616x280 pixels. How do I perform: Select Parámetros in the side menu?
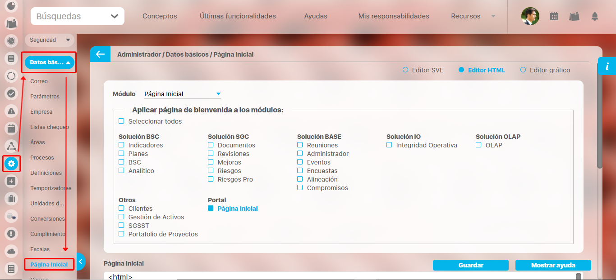[45, 97]
